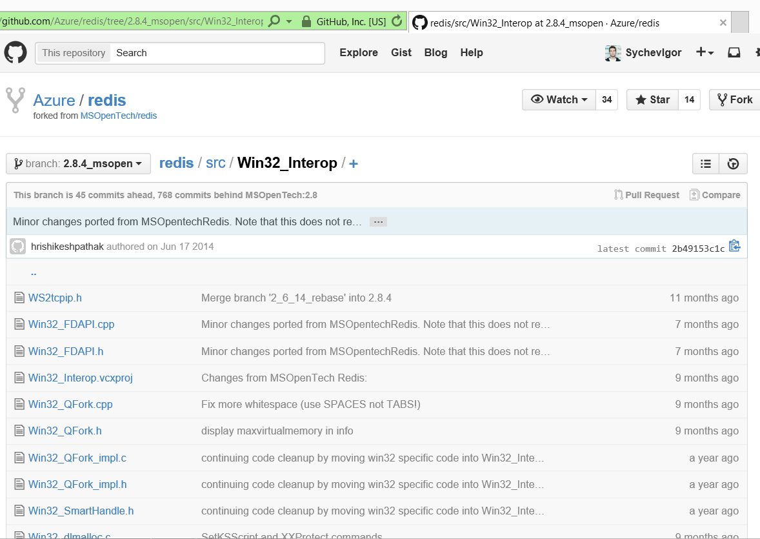Image resolution: width=760 pixels, height=539 pixels.
Task: Star the redis repository
Action: [x=652, y=100]
